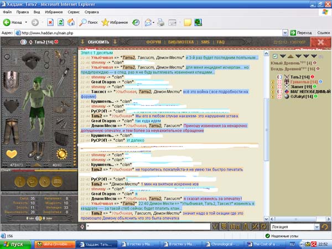Toggle yellow eye icon beside O.Rakyl
Image resolution: width=332 pixels, height=249 pixels.
[x=273, y=96]
